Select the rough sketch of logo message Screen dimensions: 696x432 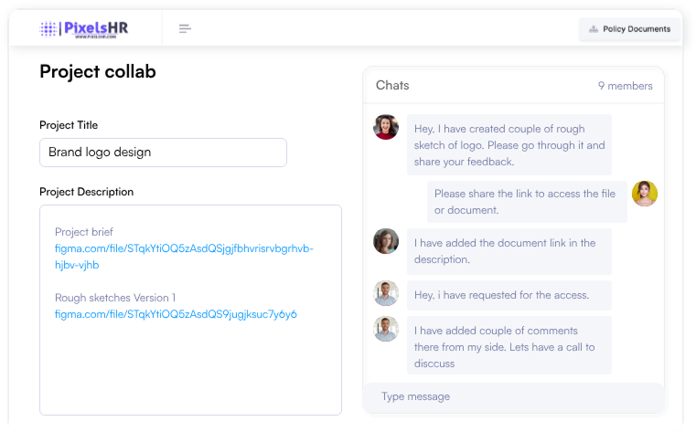pos(509,145)
